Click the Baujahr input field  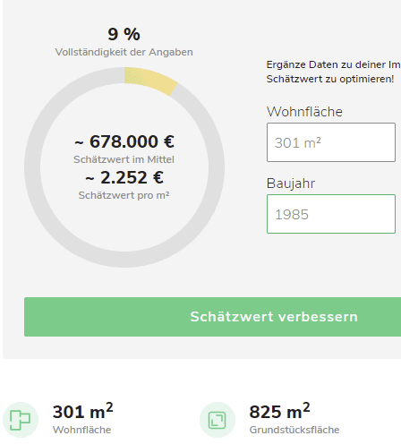point(331,214)
